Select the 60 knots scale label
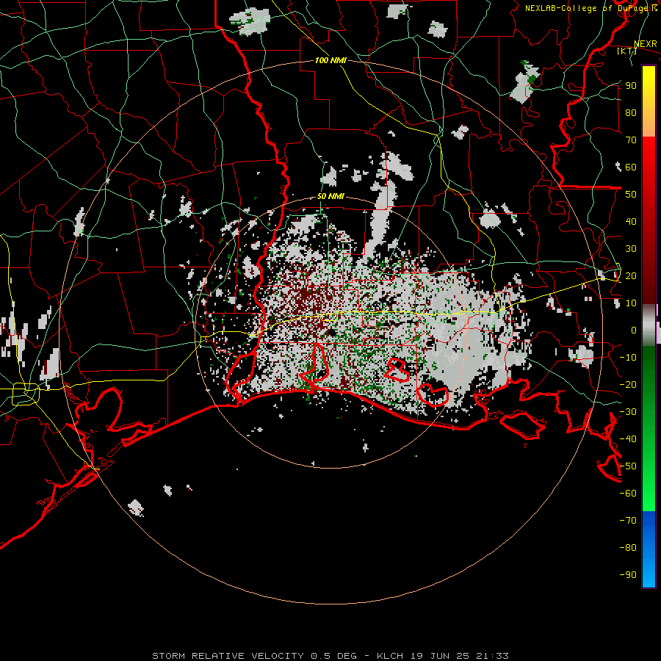Screen dimensions: 661x661 (631, 167)
